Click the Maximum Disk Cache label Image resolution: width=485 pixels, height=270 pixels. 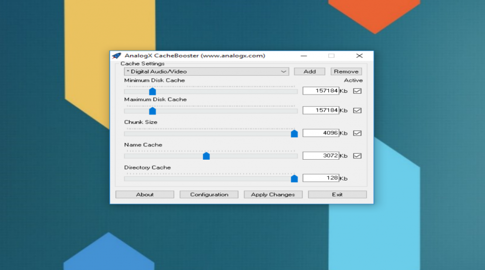tap(155, 99)
